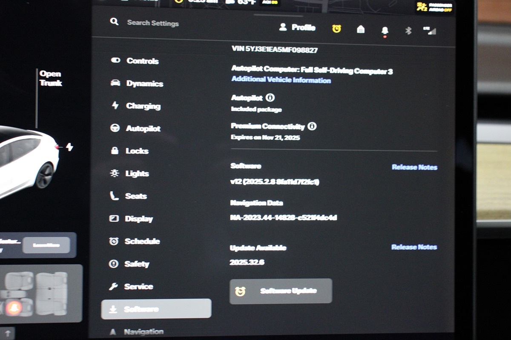511x340 pixels.
Task: Open the Profile menu
Action: click(297, 28)
